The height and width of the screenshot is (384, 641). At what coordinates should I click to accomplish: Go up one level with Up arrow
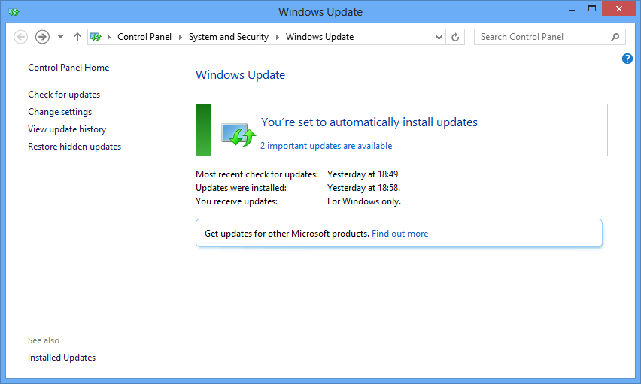77,37
